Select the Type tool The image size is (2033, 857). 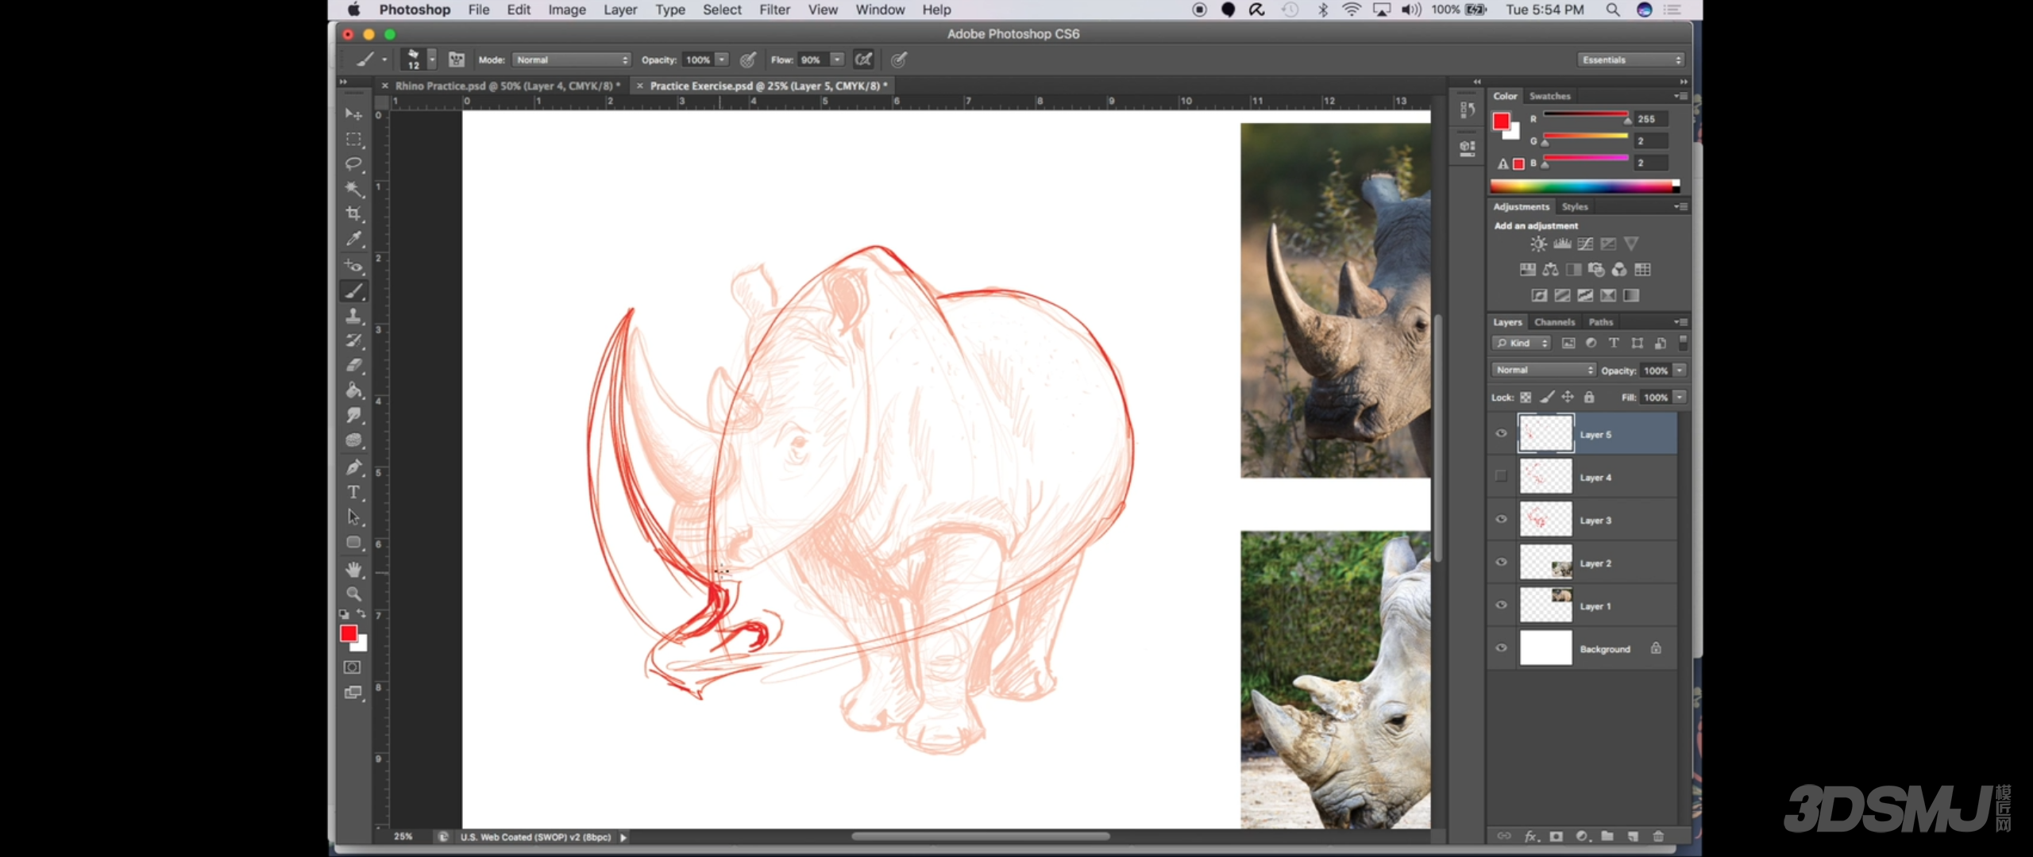coord(353,493)
